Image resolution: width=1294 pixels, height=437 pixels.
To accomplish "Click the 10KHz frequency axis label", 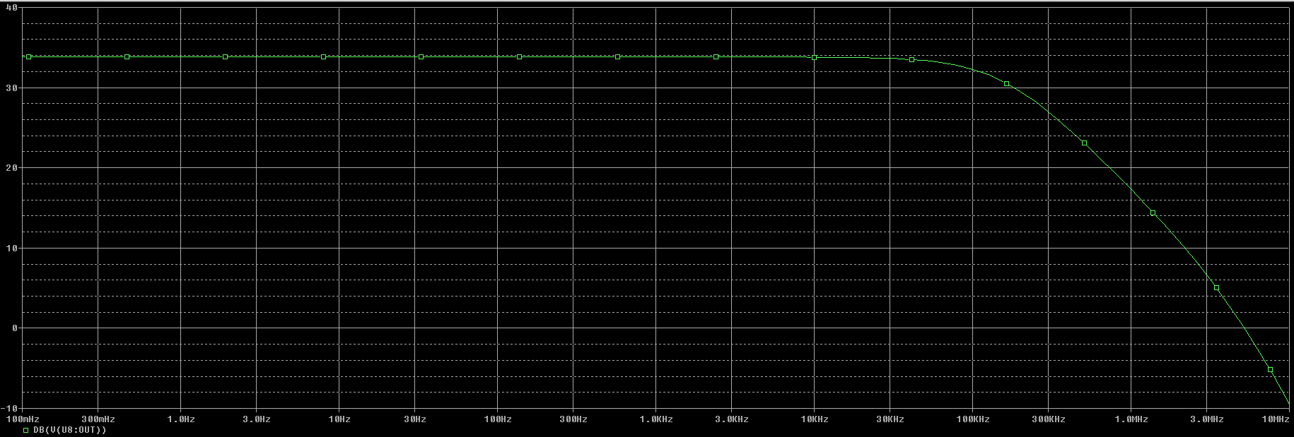I will pyautogui.click(x=815, y=419).
